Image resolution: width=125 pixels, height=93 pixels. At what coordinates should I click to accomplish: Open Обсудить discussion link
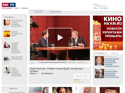pyautogui.click(x=33, y=73)
